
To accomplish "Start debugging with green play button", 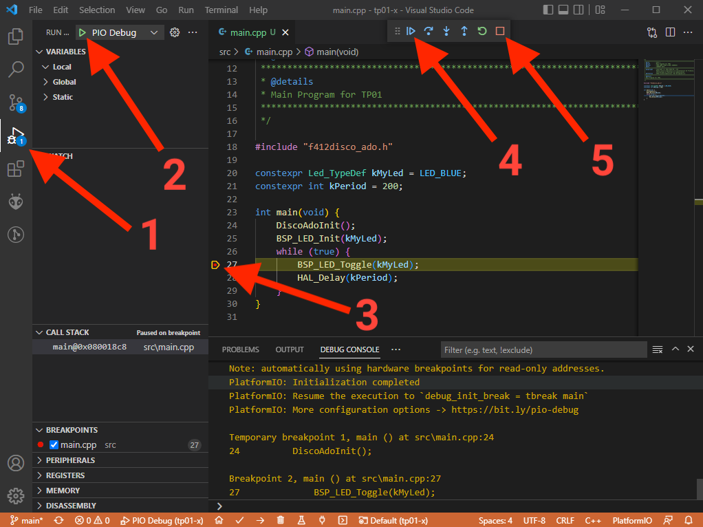I will tap(83, 32).
